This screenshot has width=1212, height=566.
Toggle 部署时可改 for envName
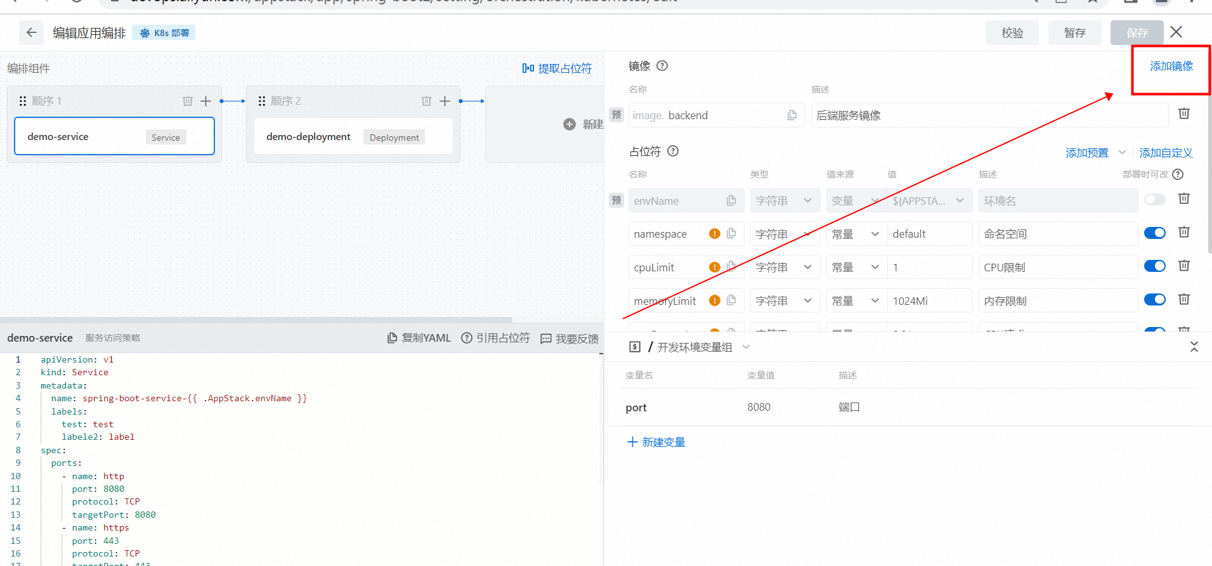(x=1155, y=200)
